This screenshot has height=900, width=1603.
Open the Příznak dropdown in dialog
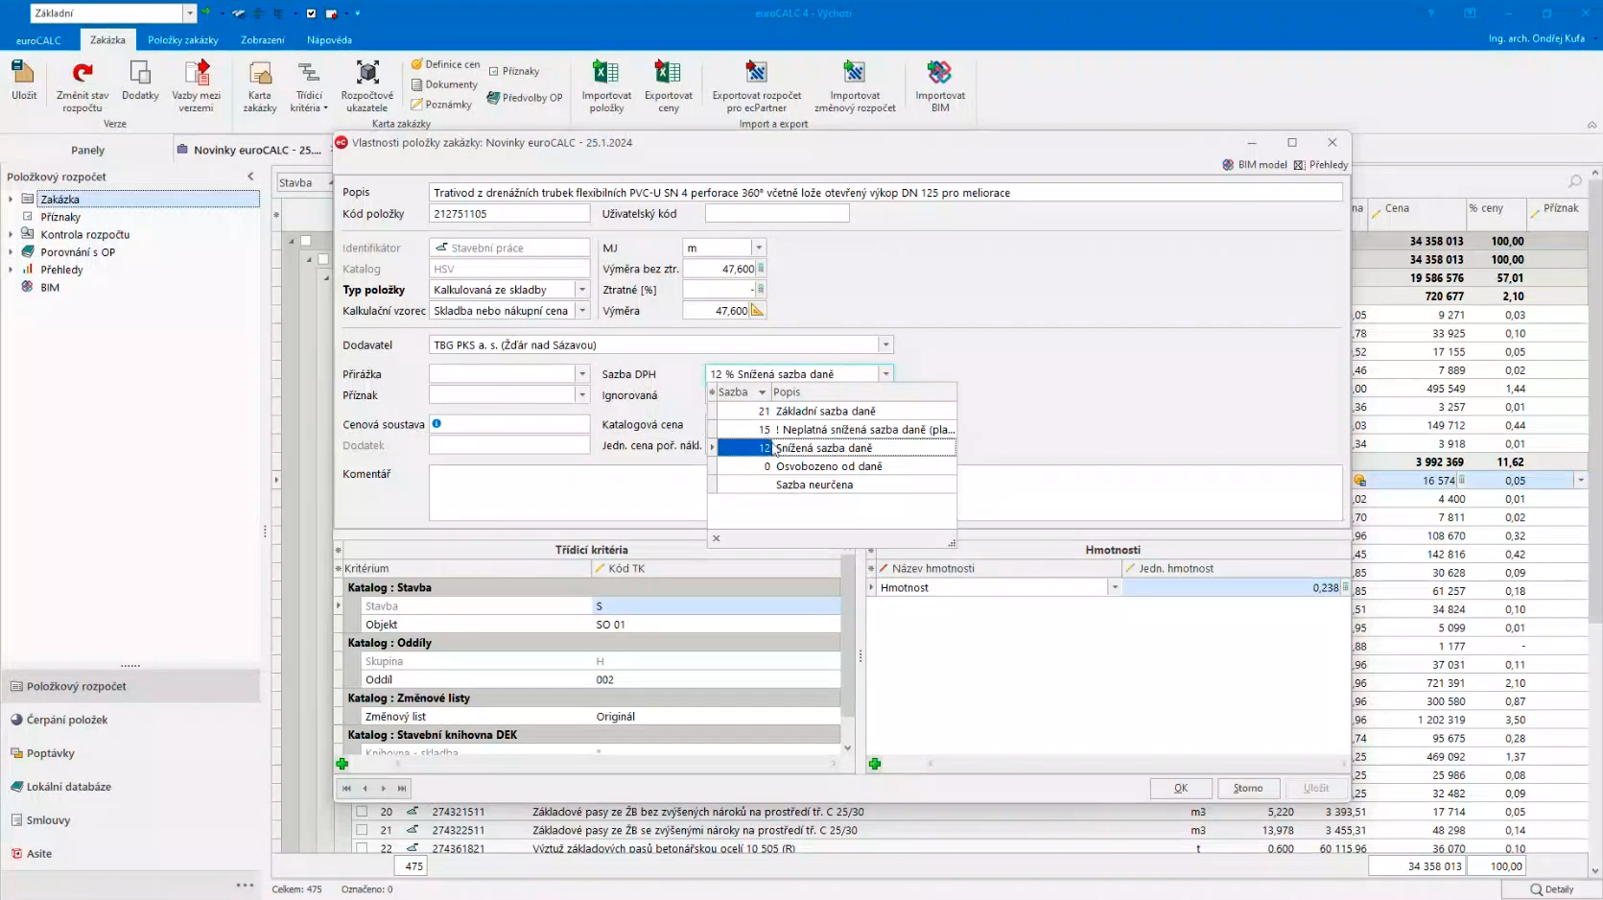(x=582, y=395)
